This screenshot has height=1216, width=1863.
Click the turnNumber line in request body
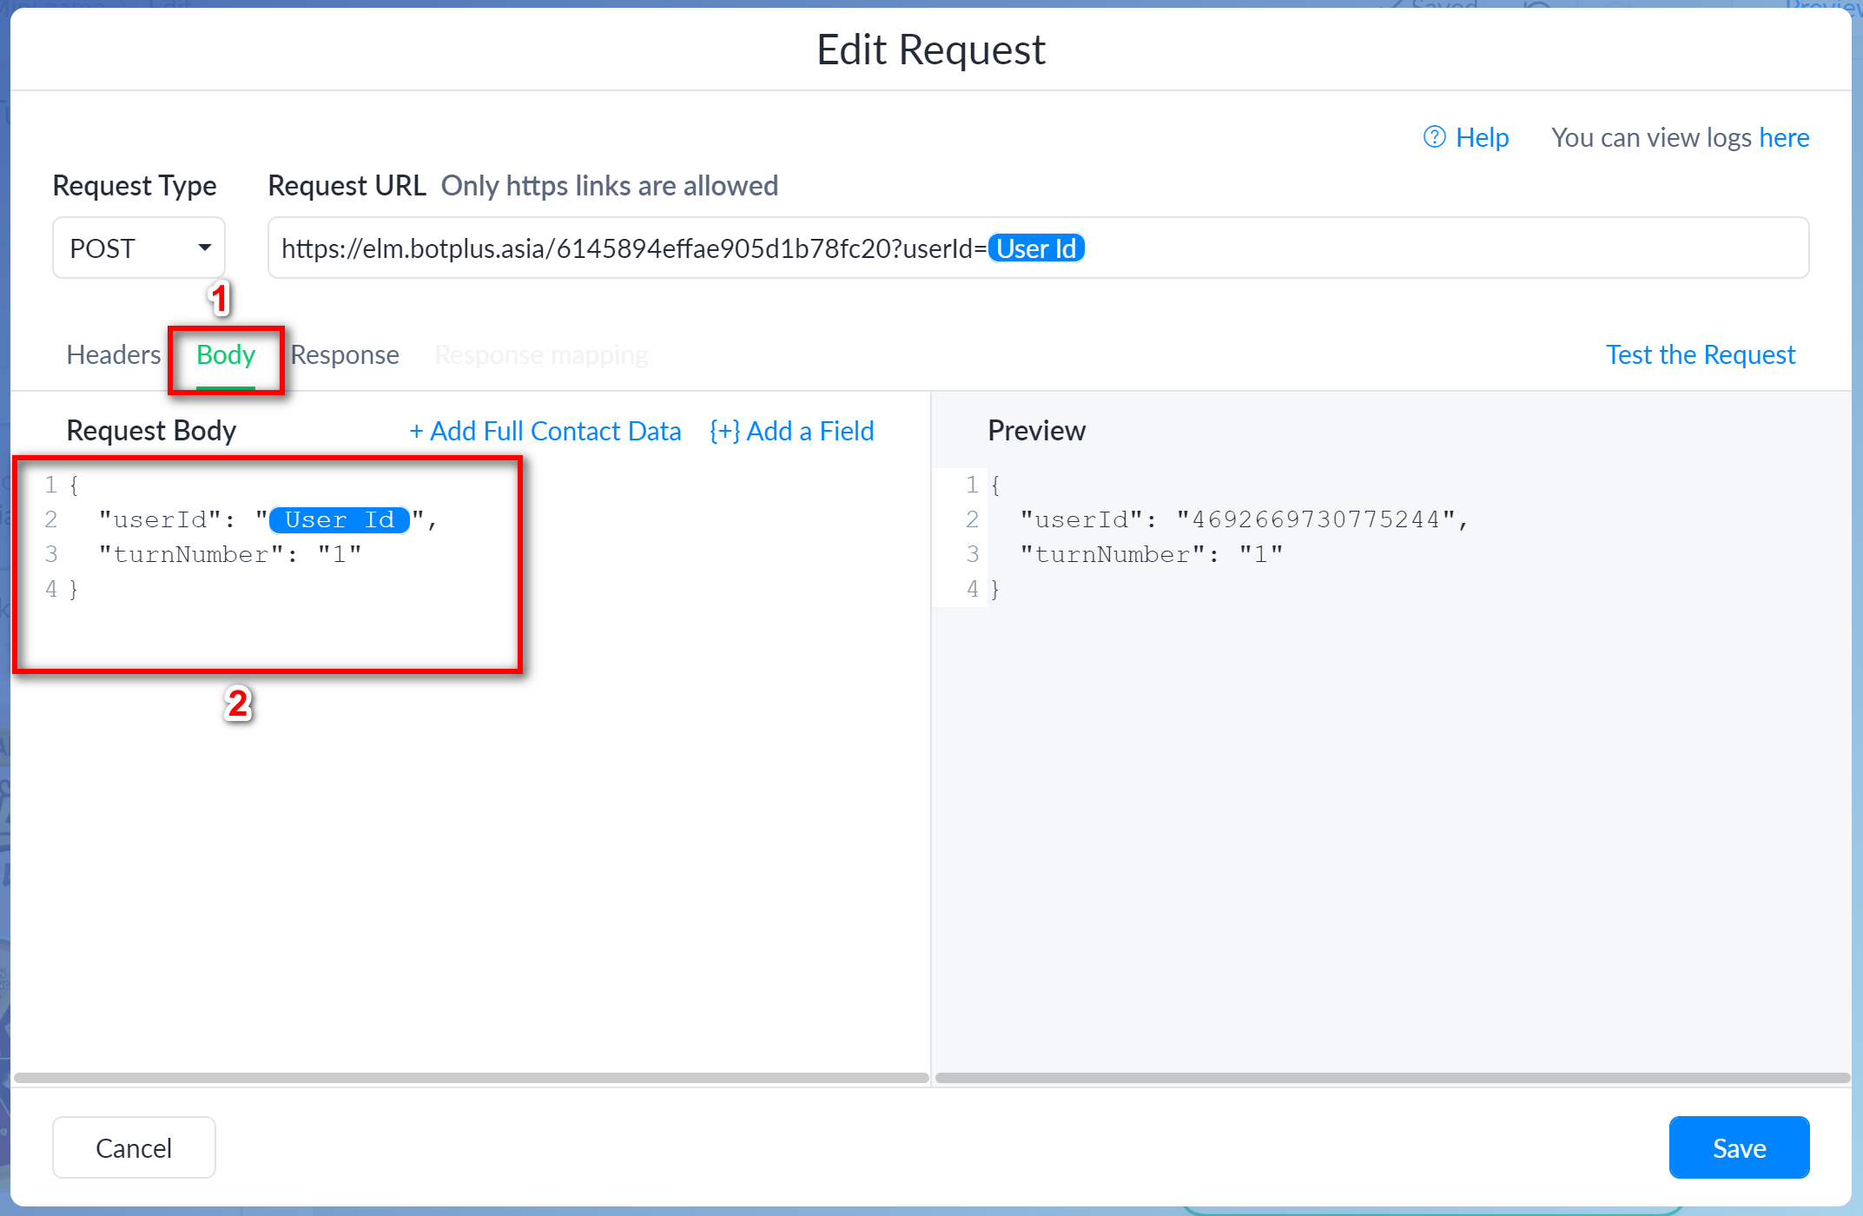[x=229, y=554]
